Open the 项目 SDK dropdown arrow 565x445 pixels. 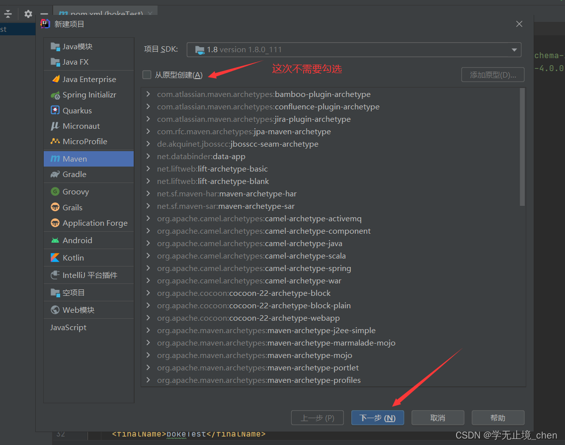click(x=514, y=50)
